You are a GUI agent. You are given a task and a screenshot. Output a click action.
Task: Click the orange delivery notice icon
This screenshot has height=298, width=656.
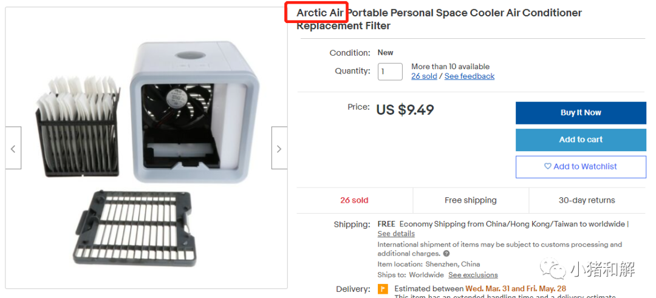tap(383, 289)
